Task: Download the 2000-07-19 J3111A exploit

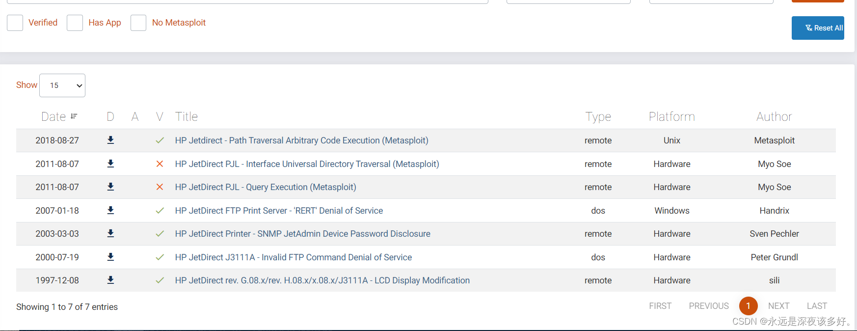Action: (110, 257)
